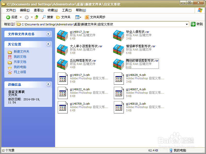Click the 后退 (Back) navigation icon
The height and width of the screenshot is (154, 206).
tap(7, 17)
